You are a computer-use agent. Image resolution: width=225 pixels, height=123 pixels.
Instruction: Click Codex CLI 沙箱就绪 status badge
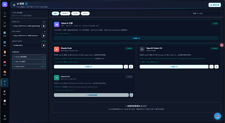(214, 48)
